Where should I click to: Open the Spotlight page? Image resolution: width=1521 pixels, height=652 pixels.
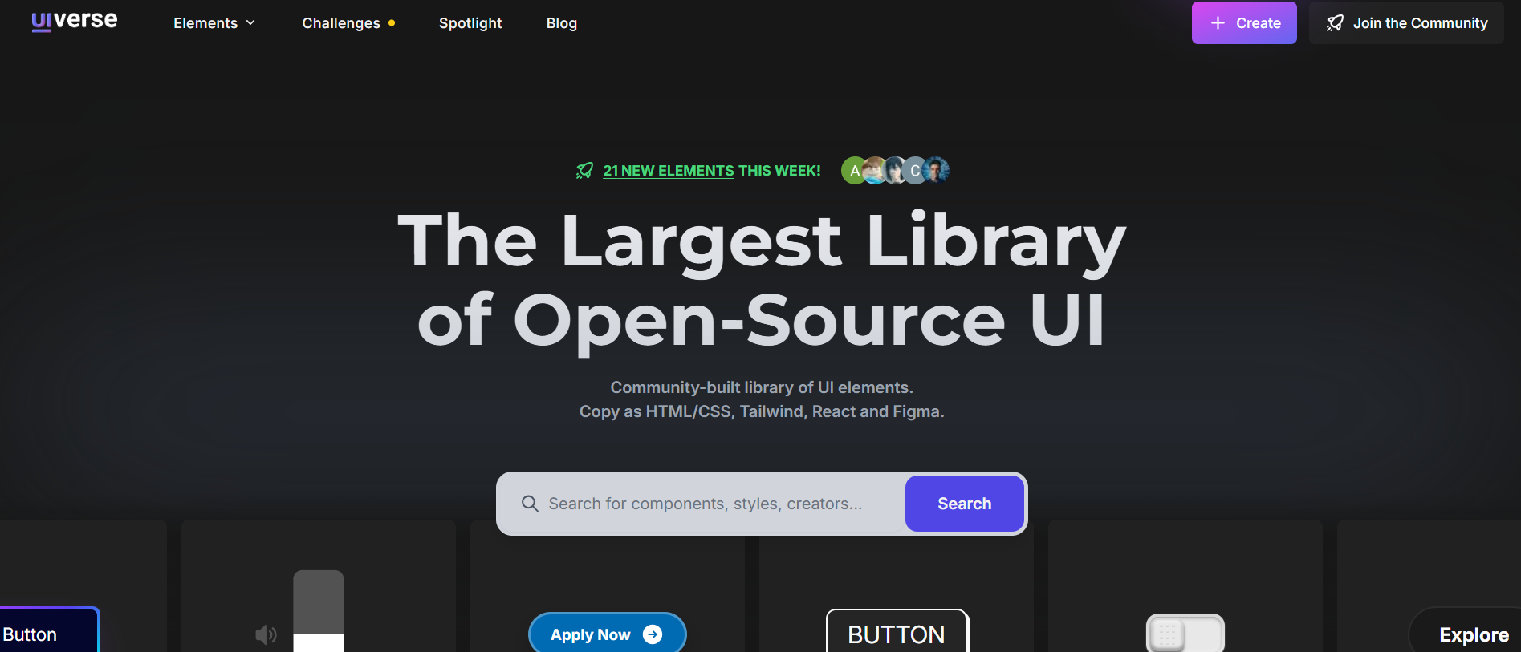[470, 23]
